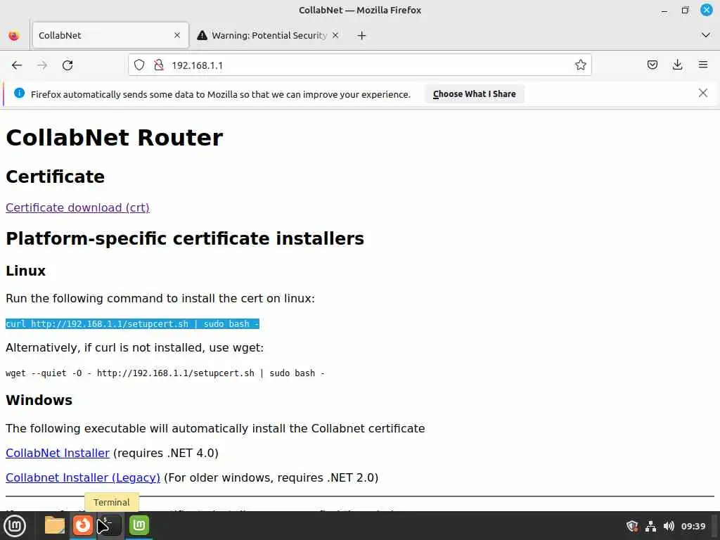Launch Terminal from the taskbar
This screenshot has height=540, width=720.
[x=110, y=525]
